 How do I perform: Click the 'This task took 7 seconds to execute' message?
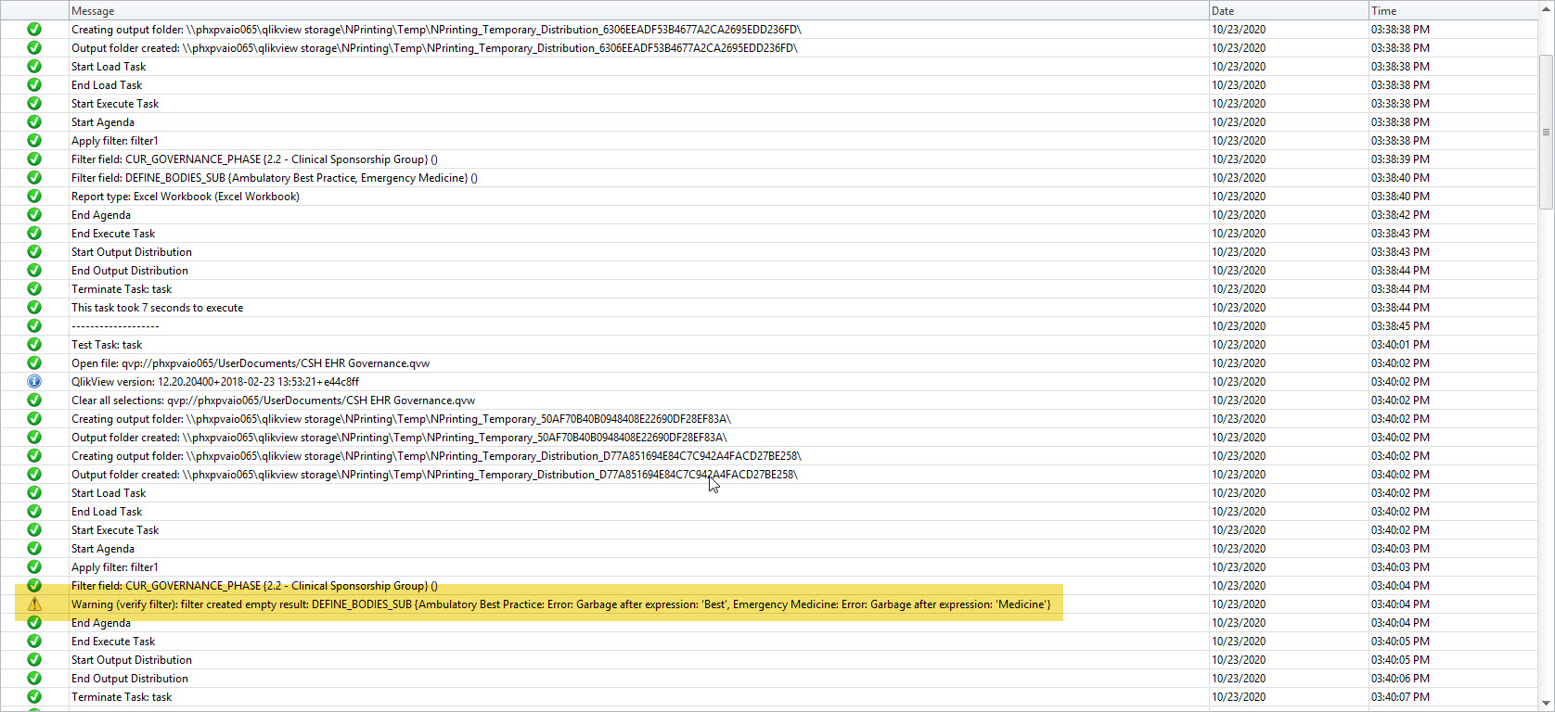pyautogui.click(x=157, y=308)
